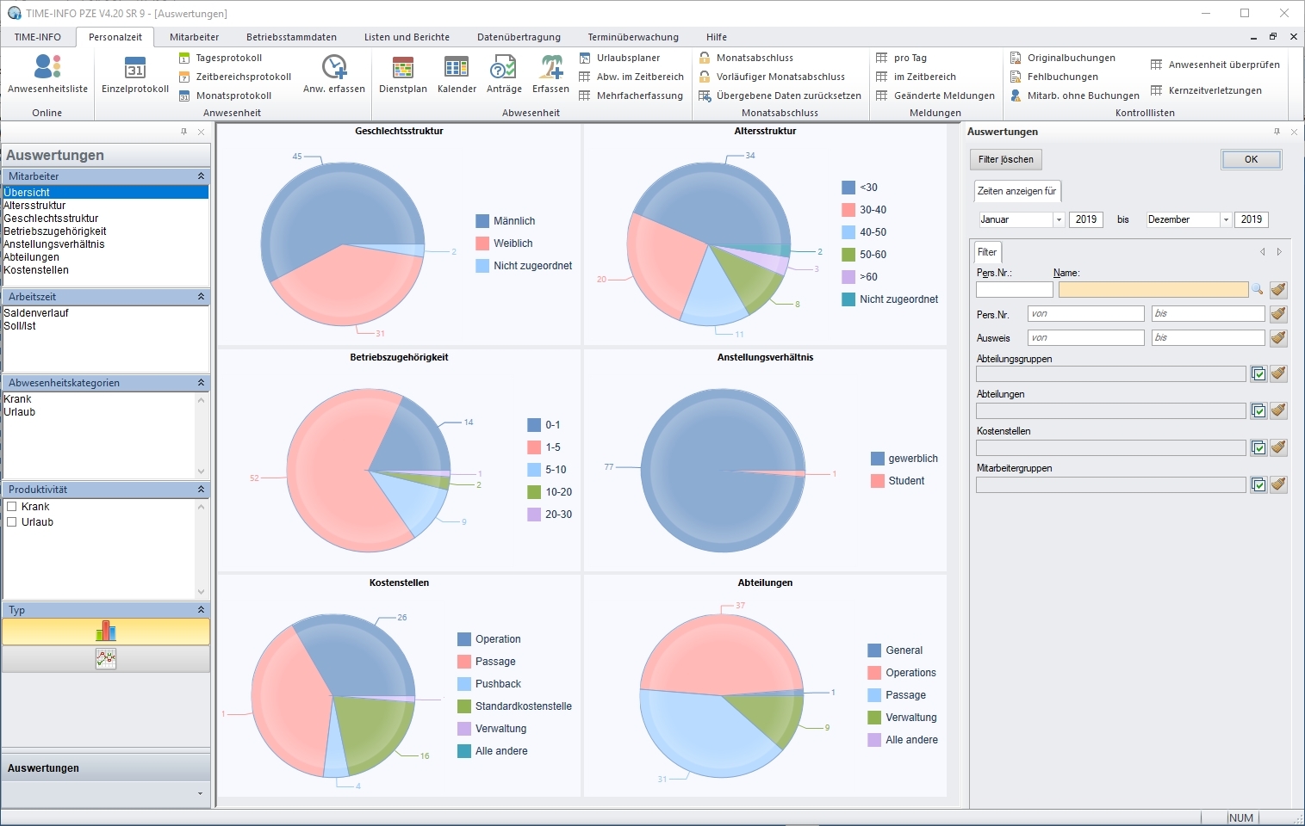The width and height of the screenshot is (1305, 826).
Task: Switch to the Listen und Berichte tab
Action: [x=407, y=37]
